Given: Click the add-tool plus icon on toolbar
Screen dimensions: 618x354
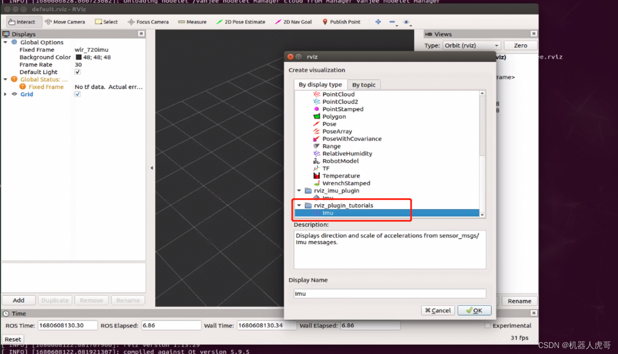Looking at the screenshot, I should point(378,22).
